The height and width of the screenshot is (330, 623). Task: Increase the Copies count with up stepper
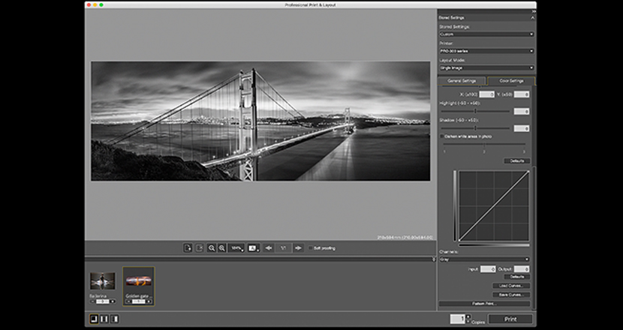tap(468, 316)
